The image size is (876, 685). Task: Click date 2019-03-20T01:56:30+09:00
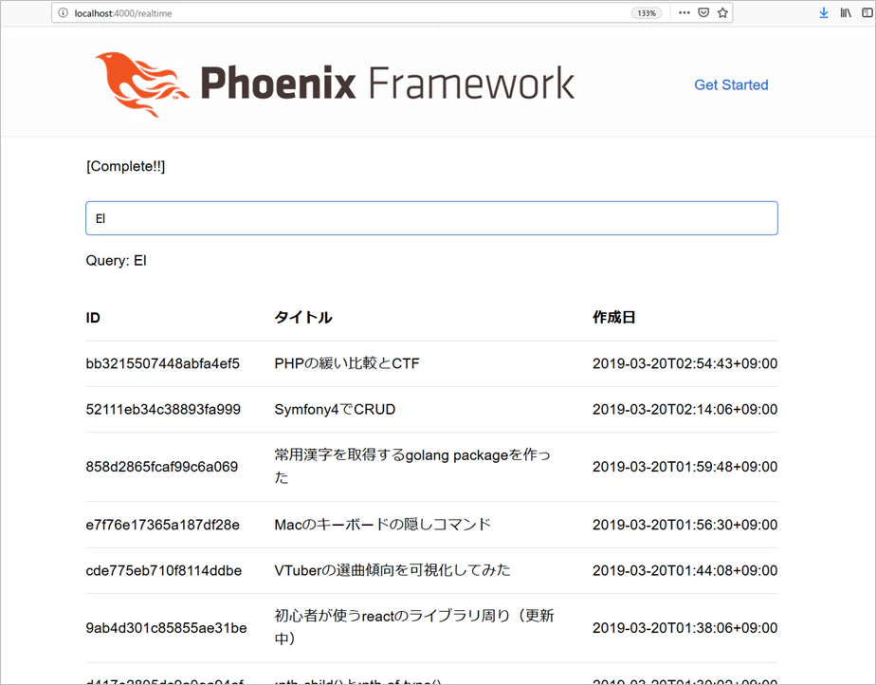pyautogui.click(x=684, y=525)
